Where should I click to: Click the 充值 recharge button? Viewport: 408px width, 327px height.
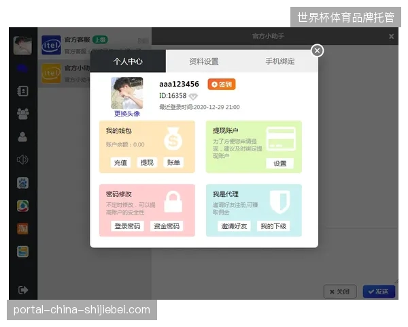(120, 162)
